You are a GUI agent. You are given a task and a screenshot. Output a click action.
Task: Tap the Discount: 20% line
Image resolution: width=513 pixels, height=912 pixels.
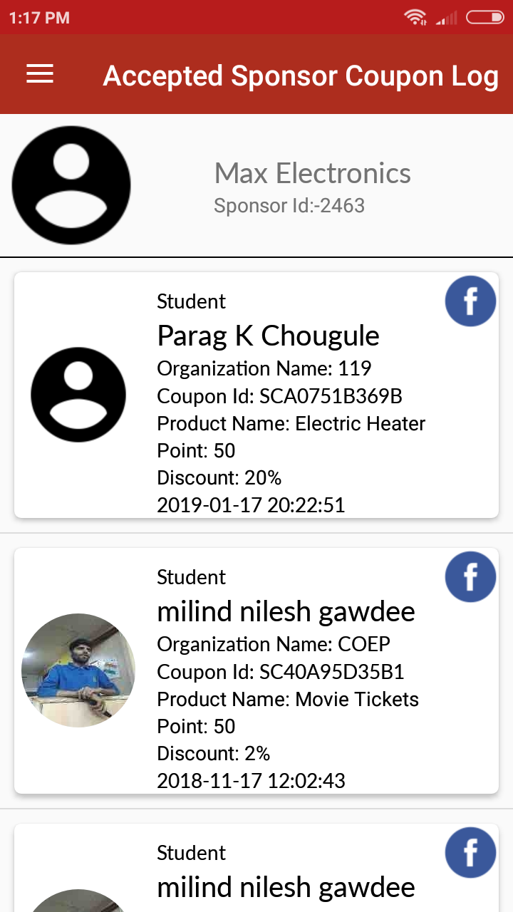219,478
